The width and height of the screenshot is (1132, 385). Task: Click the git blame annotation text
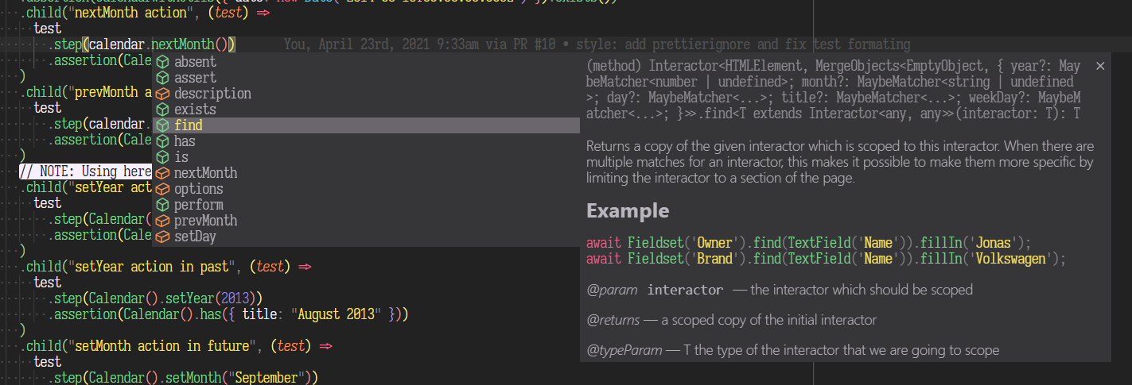coord(597,45)
